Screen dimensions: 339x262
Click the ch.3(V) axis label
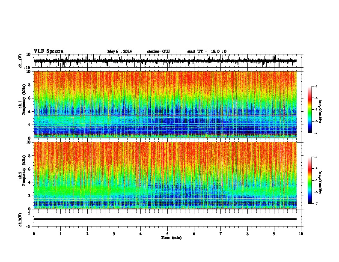pos(21,220)
